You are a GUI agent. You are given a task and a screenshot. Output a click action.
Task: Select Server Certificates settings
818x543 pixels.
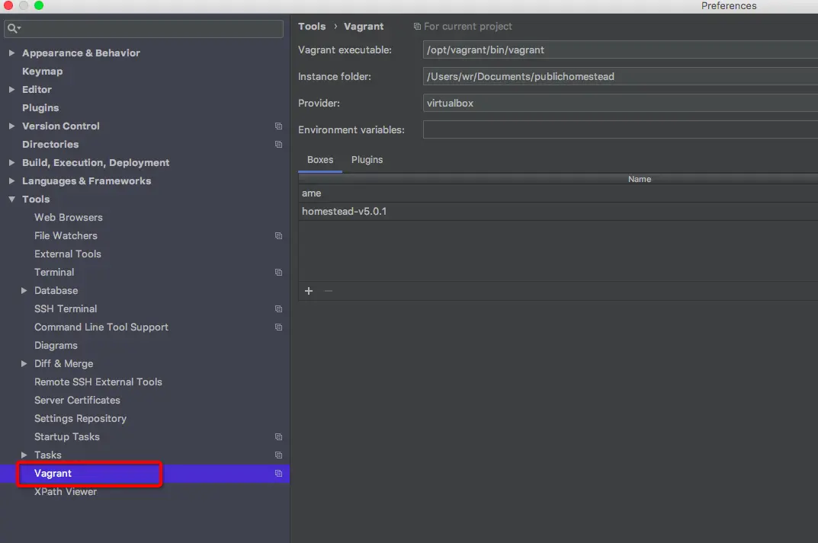click(x=77, y=400)
